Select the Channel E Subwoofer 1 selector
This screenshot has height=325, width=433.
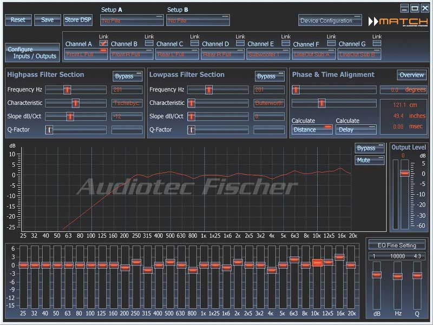(268, 54)
